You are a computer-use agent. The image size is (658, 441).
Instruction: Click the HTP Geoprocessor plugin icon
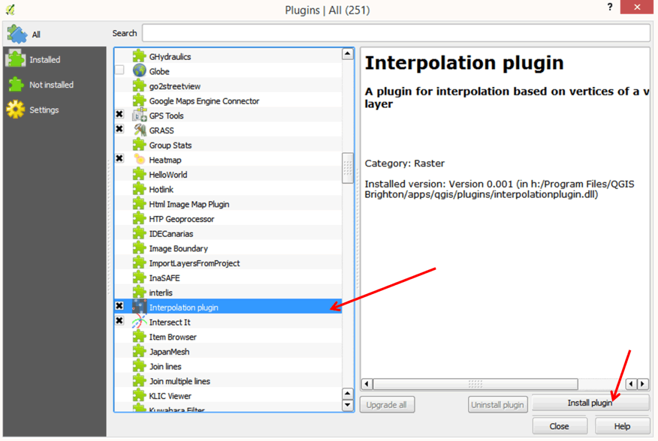pyautogui.click(x=139, y=218)
